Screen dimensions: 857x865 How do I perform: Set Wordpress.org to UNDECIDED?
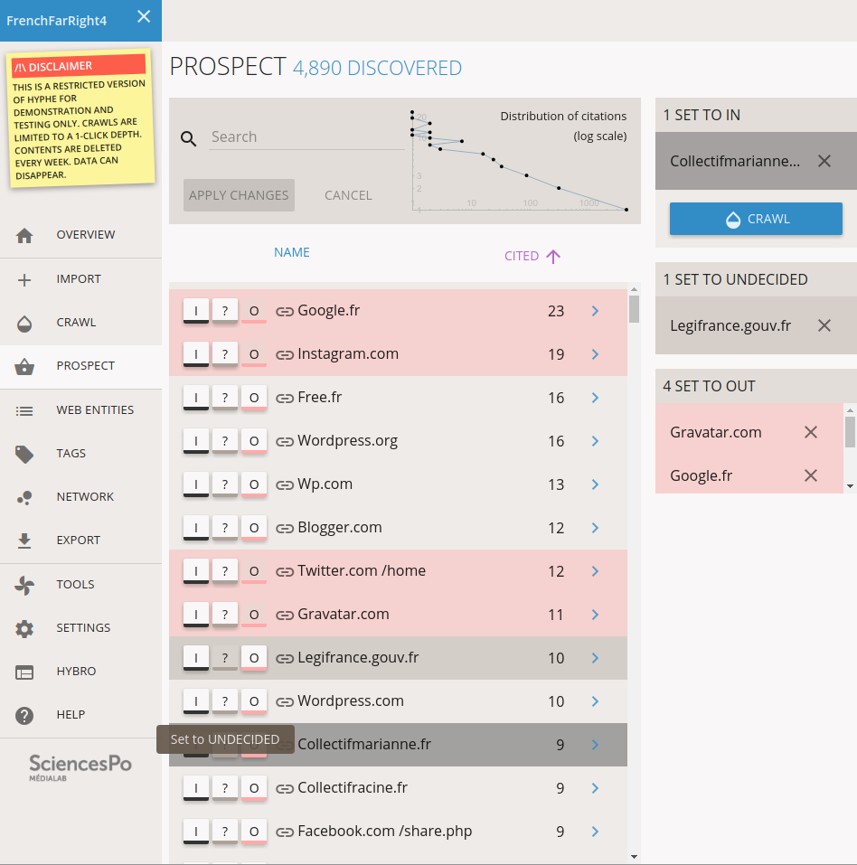224,442
